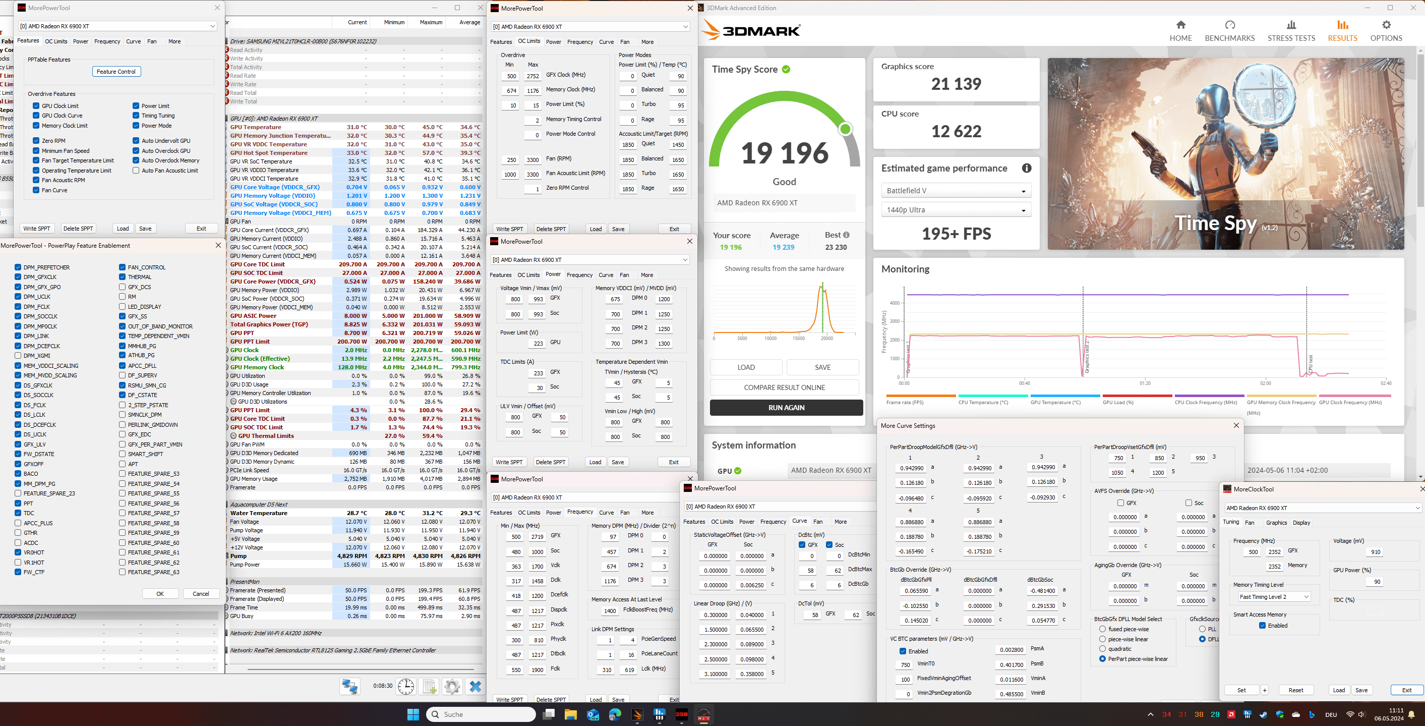This screenshot has width=1425, height=726.
Task: Open Task View on the taskbar
Action: pos(549,714)
